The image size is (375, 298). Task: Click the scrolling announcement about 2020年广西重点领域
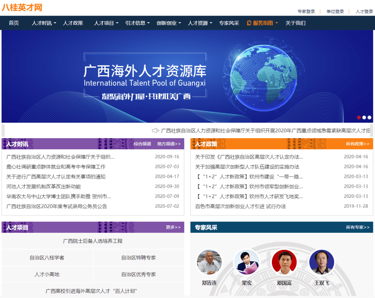point(266,131)
